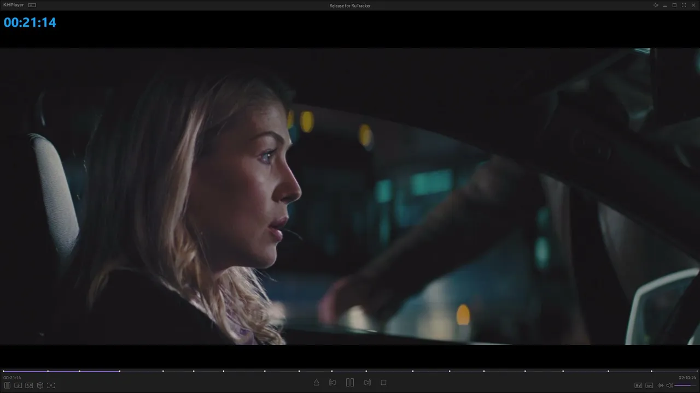Image resolution: width=700 pixels, height=393 pixels.
Task: Seek on the playback progress bar
Action: coord(350,371)
